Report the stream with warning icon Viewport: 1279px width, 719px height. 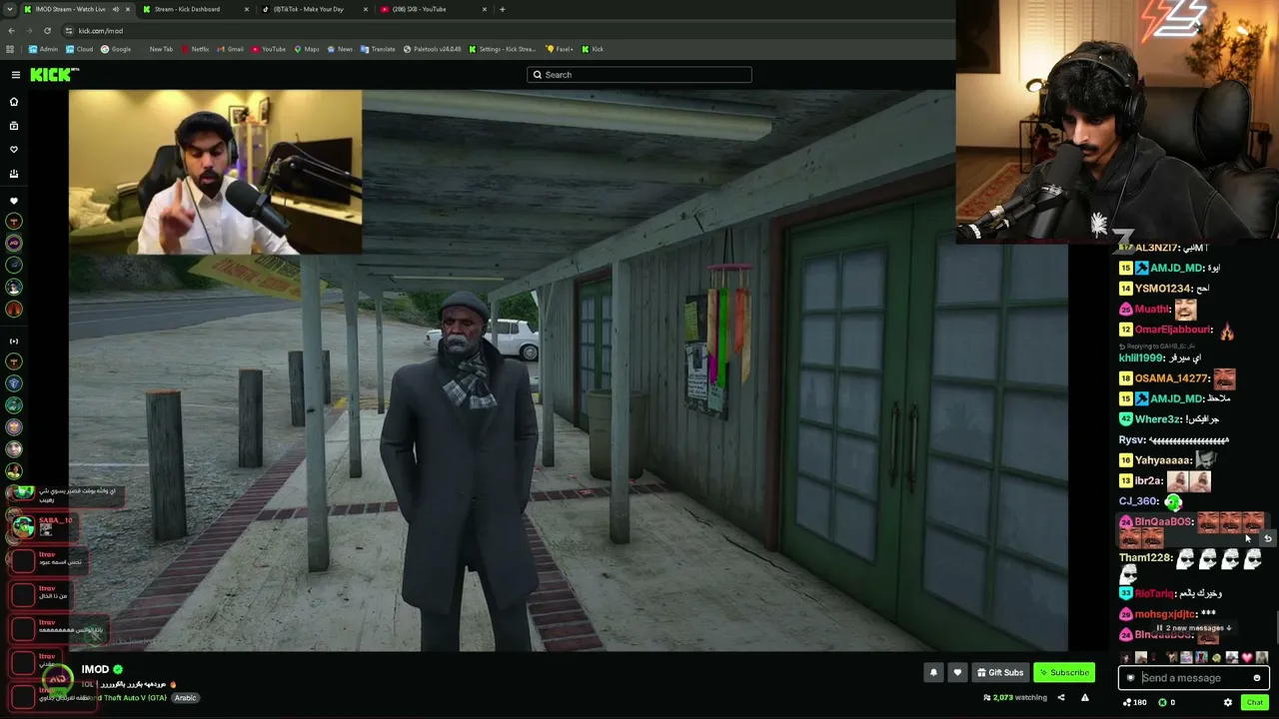pos(1085,698)
